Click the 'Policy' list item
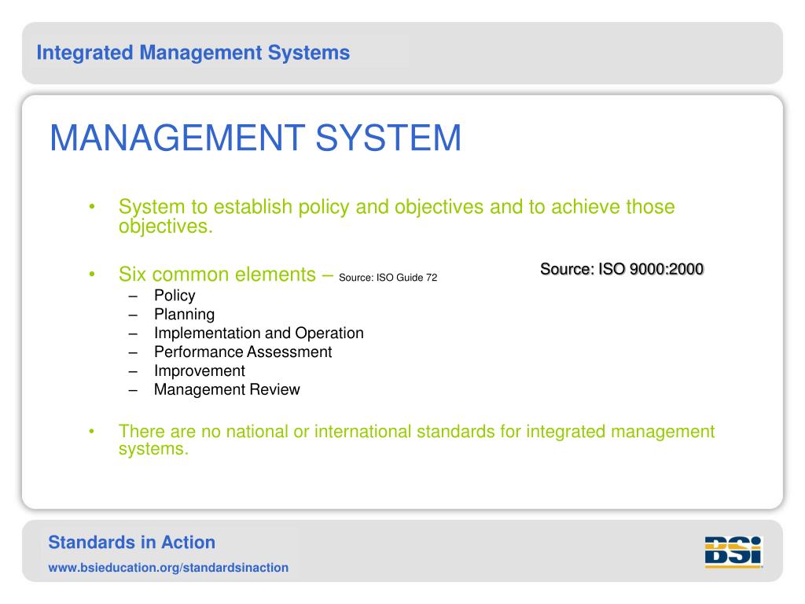This screenshot has height=604, width=805. click(175, 296)
